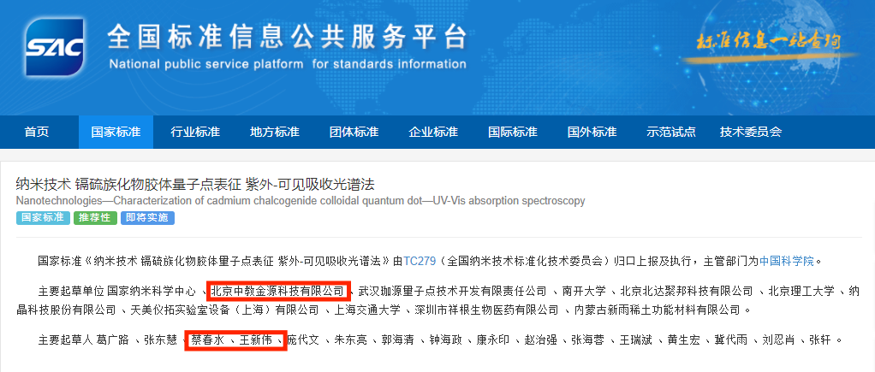Click drafting unit 国家纳米科学中心
Viewport: 875px width, 372px height.
point(152,291)
